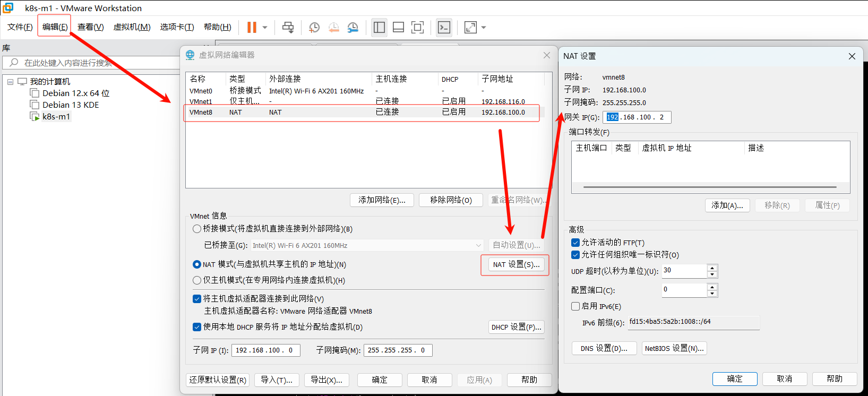Select the 仅主机模式 radio button
This screenshot has height=396, width=868.
197,280
